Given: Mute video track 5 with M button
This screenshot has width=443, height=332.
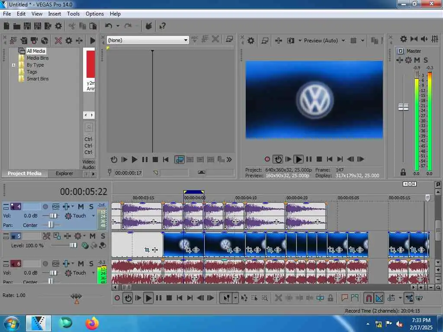Looking at the screenshot, I should click(93, 236).
